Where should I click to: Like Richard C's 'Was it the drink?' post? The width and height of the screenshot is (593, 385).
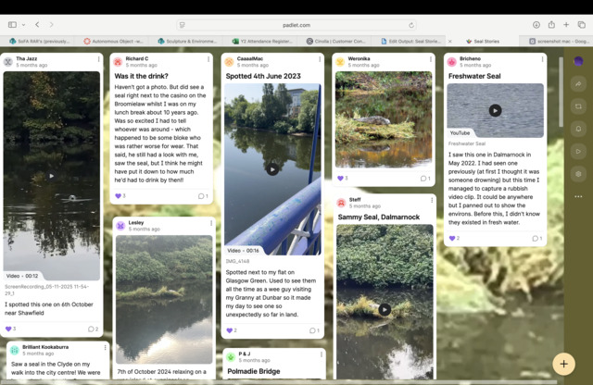(119, 196)
